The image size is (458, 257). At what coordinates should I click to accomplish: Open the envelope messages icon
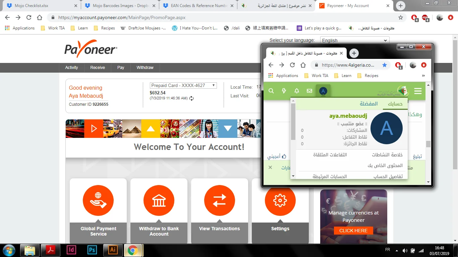[309, 91]
